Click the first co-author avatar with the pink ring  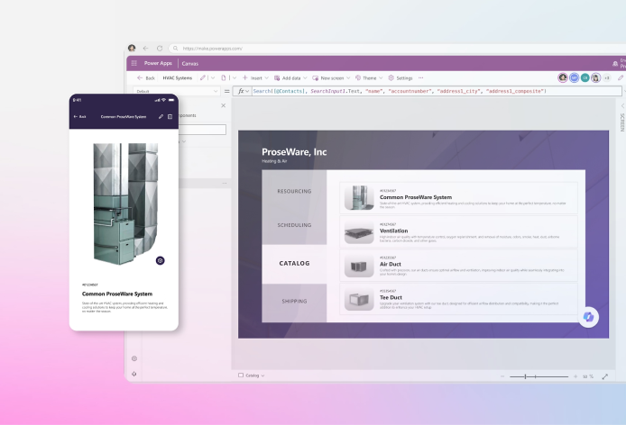[563, 77]
